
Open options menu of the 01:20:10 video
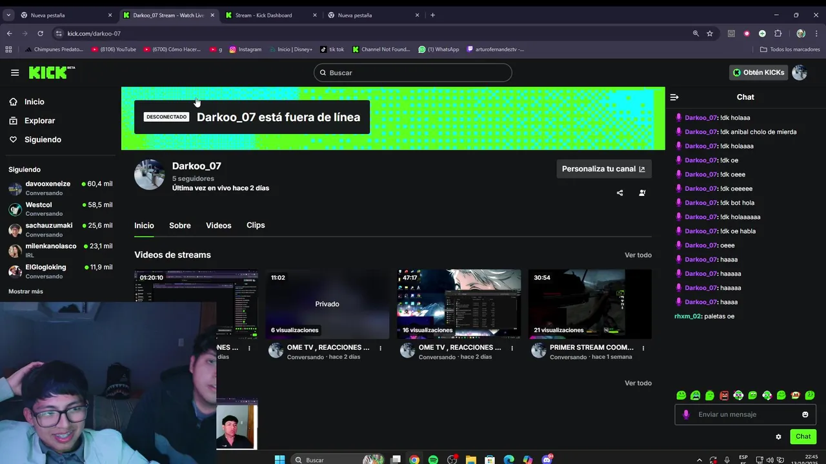(250, 348)
